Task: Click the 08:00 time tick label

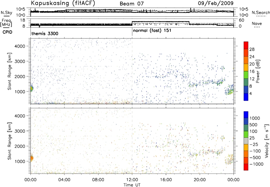Action: coord(98,180)
